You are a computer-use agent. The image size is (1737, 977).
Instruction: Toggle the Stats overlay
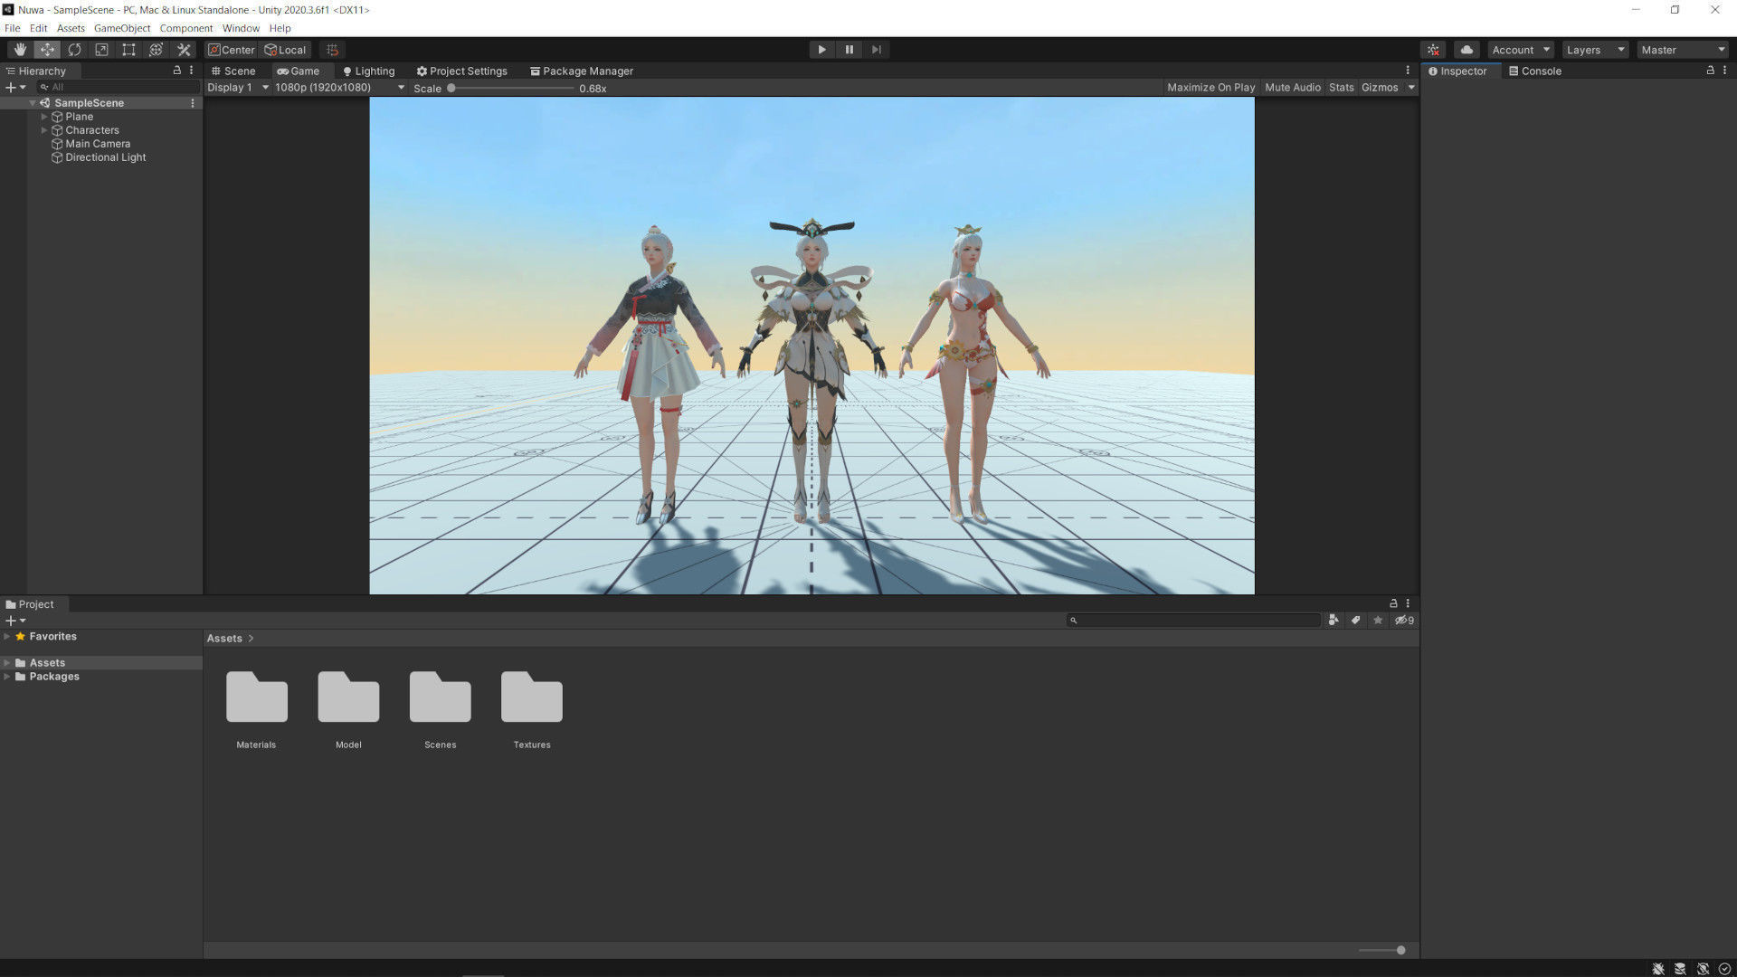coord(1341,88)
